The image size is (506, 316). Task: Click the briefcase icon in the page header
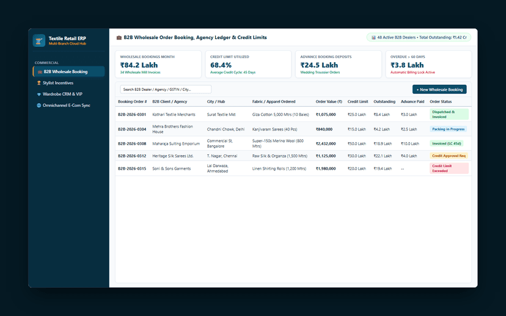pyautogui.click(x=119, y=38)
